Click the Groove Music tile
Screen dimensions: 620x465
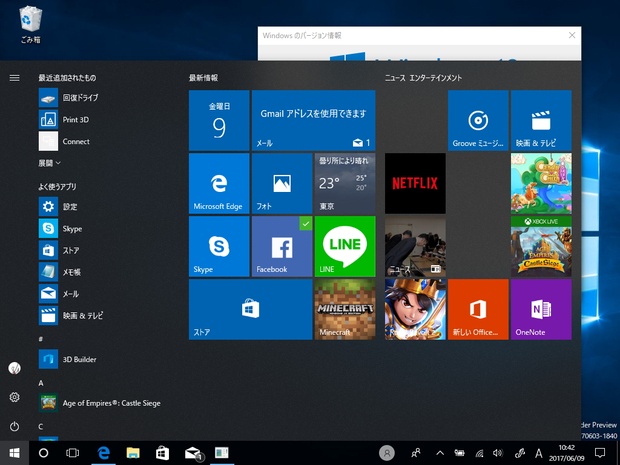click(478, 120)
